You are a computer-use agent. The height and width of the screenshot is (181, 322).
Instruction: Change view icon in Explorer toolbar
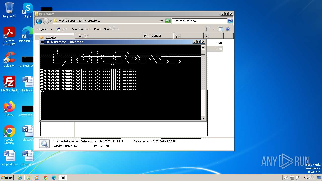pyautogui.click(x=208, y=29)
